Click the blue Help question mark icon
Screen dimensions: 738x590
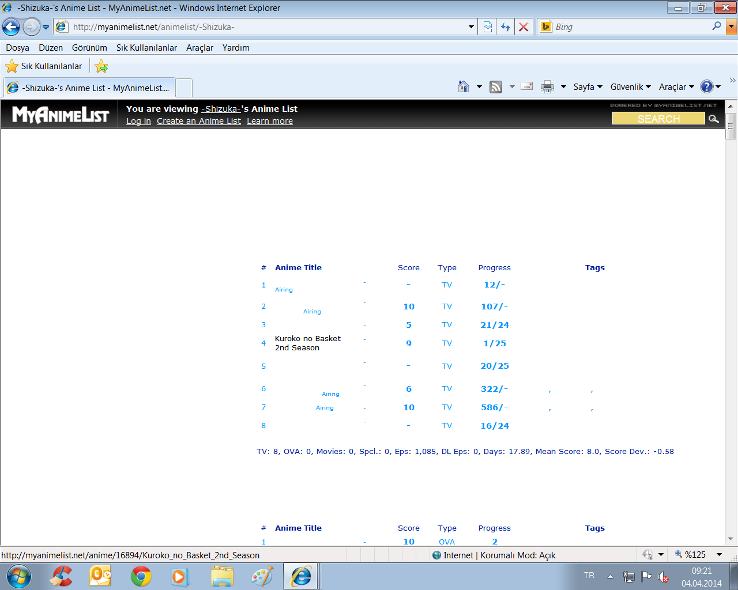coord(707,86)
